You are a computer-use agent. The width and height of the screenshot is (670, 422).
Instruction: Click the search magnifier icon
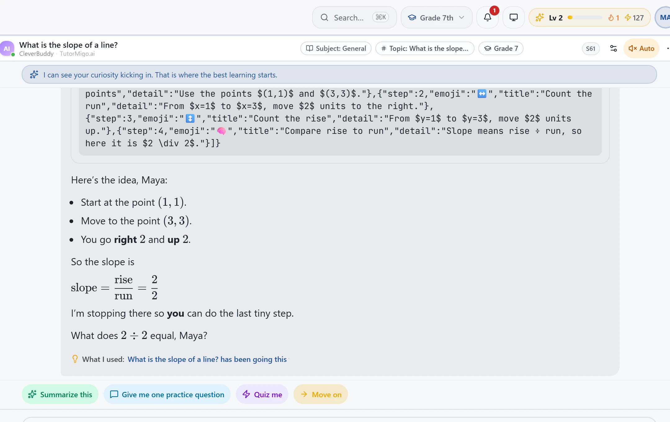(x=324, y=18)
